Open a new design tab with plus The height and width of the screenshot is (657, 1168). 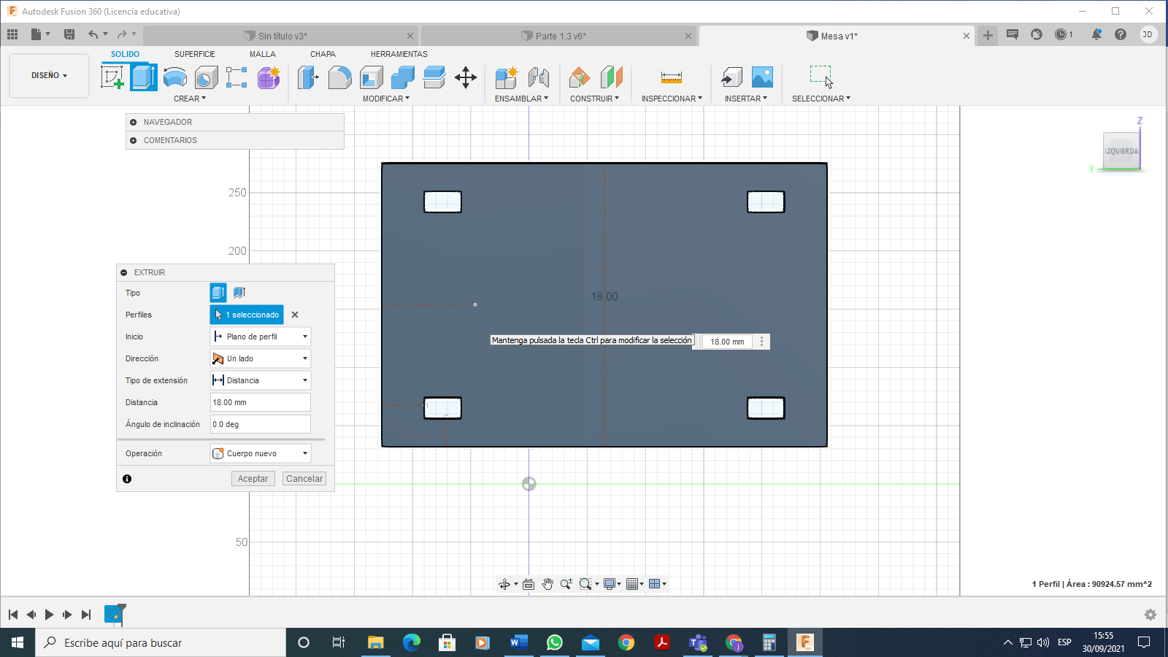click(988, 35)
